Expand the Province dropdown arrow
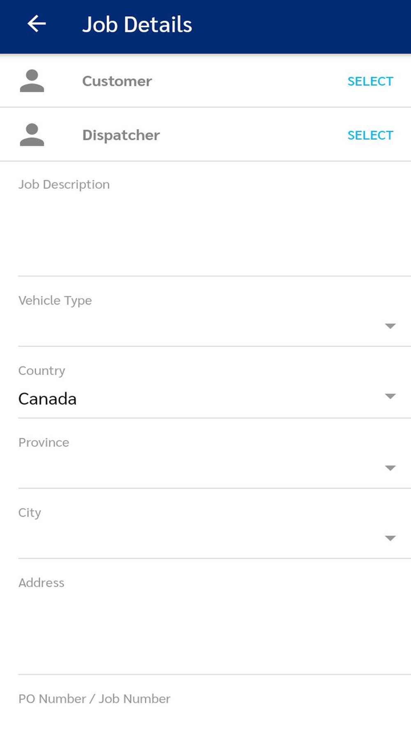 coord(390,468)
